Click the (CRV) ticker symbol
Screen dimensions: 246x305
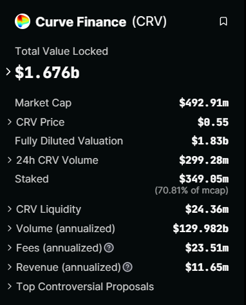[x=149, y=22]
